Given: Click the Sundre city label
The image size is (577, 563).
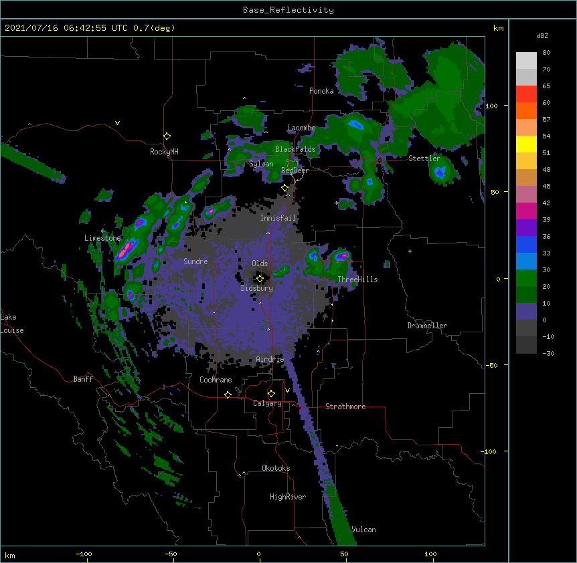Looking at the screenshot, I should click(195, 261).
